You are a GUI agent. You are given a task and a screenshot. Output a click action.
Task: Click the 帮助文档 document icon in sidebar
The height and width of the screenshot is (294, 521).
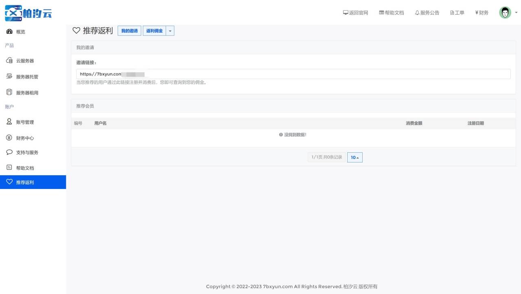9,168
